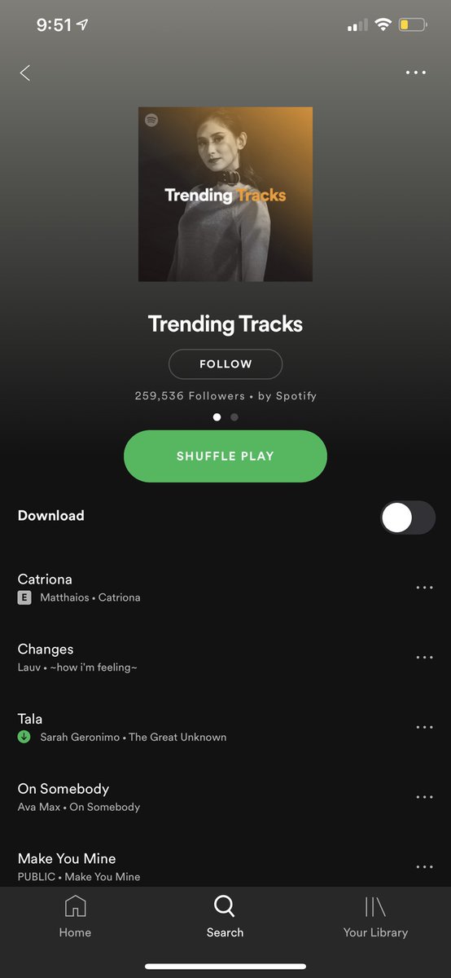The width and height of the screenshot is (451, 978).
Task: Open more options for Tala track
Action: [x=424, y=727]
